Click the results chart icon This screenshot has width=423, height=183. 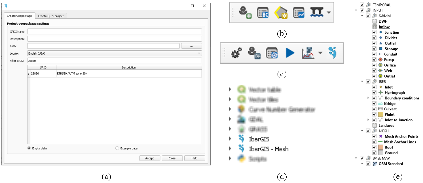(308, 53)
